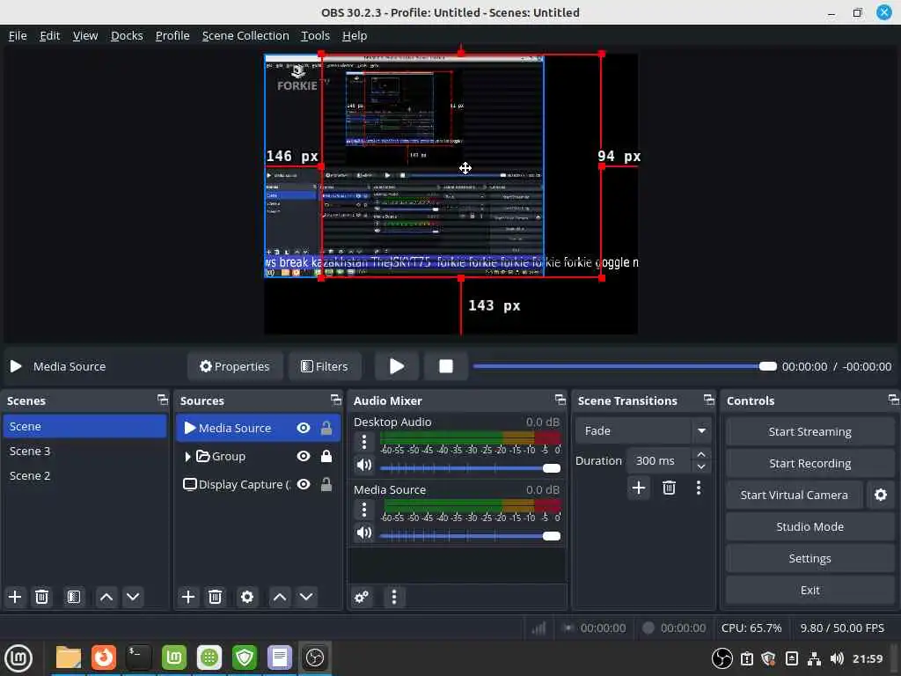Image resolution: width=901 pixels, height=676 pixels.
Task: Open source Properties button
Action: point(234,366)
